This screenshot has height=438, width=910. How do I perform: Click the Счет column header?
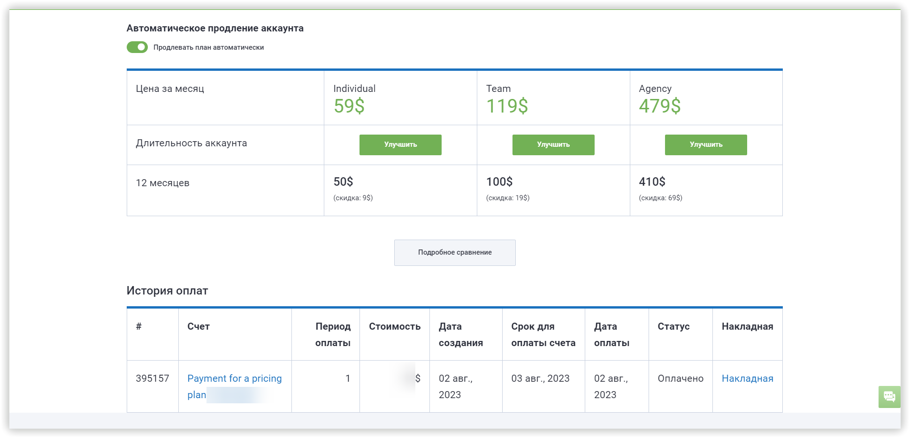[x=199, y=326]
